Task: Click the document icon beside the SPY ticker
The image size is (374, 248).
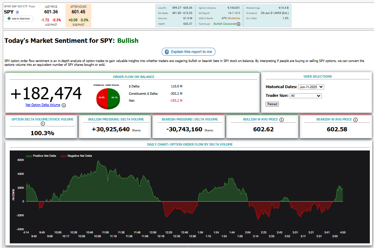Action: (17, 12)
